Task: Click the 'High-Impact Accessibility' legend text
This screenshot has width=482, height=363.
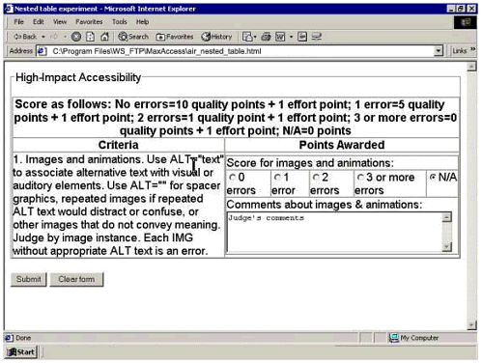Action: pos(78,77)
